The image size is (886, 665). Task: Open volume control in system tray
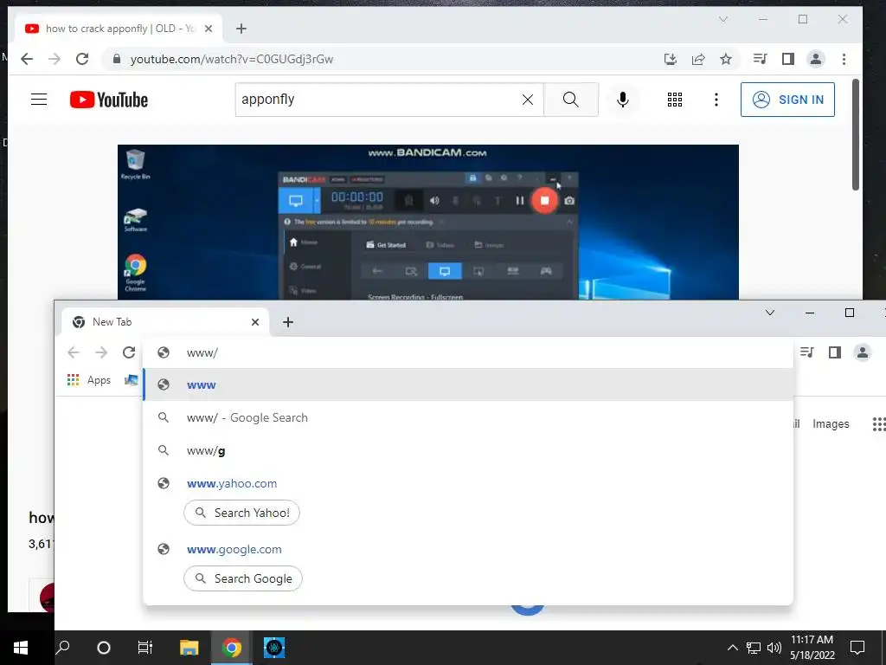(774, 648)
